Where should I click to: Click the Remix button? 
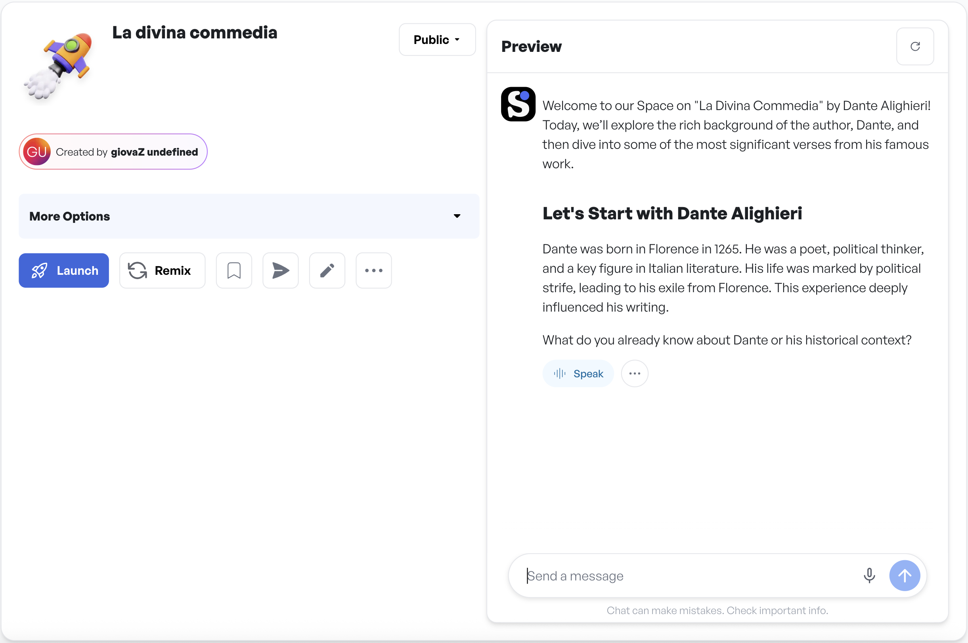pyautogui.click(x=162, y=271)
